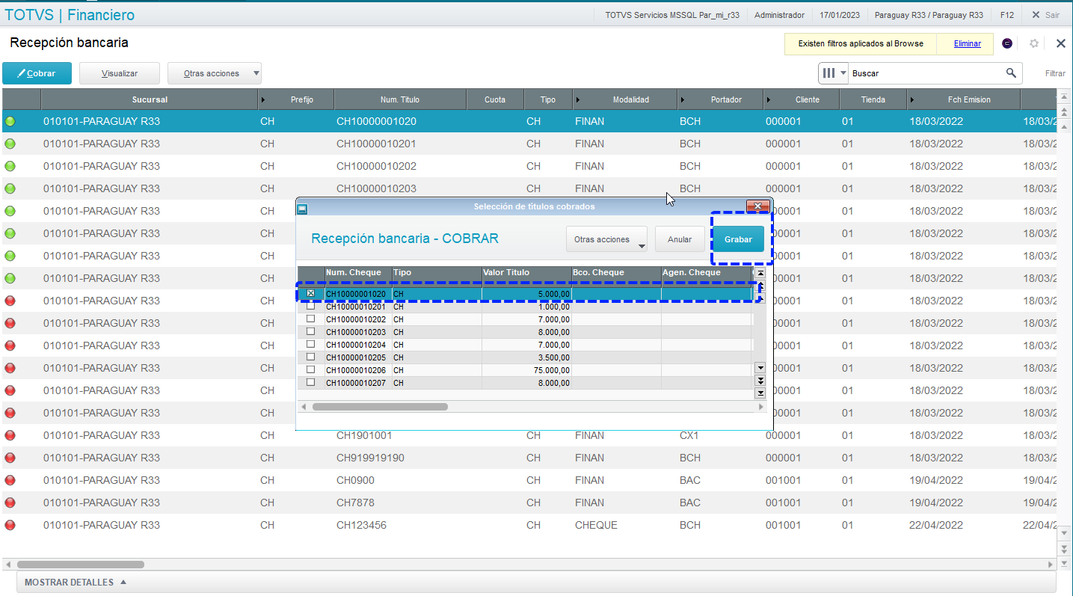The height and width of the screenshot is (596, 1073).
Task: Click the date 17/01/2023 in top bar
Action: click(840, 15)
